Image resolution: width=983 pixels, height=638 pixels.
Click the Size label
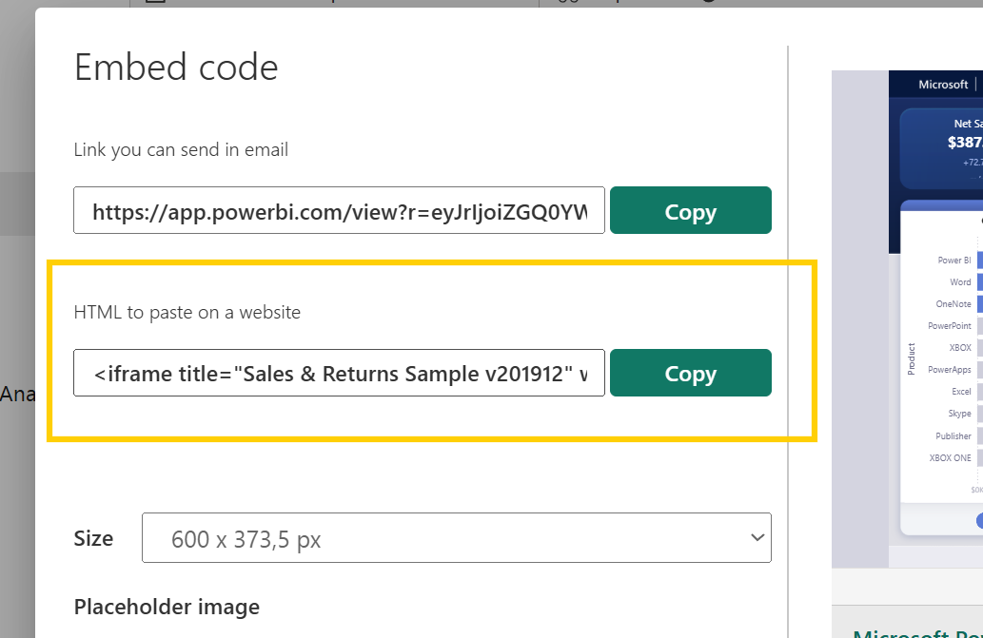[x=93, y=538]
